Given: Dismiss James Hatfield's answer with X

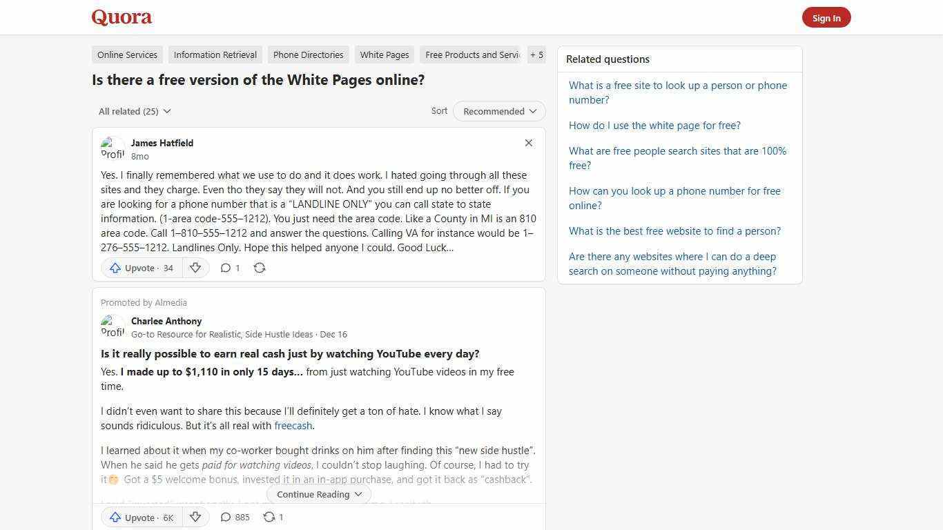Looking at the screenshot, I should pyautogui.click(x=528, y=143).
